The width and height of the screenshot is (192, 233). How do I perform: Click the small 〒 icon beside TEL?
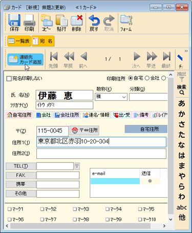tap(77, 166)
